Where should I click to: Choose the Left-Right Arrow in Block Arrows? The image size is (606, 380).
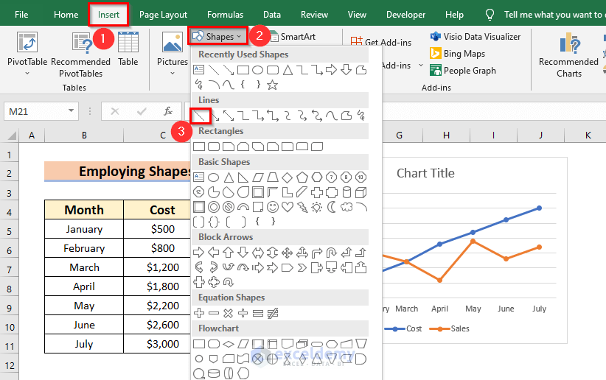tap(258, 253)
